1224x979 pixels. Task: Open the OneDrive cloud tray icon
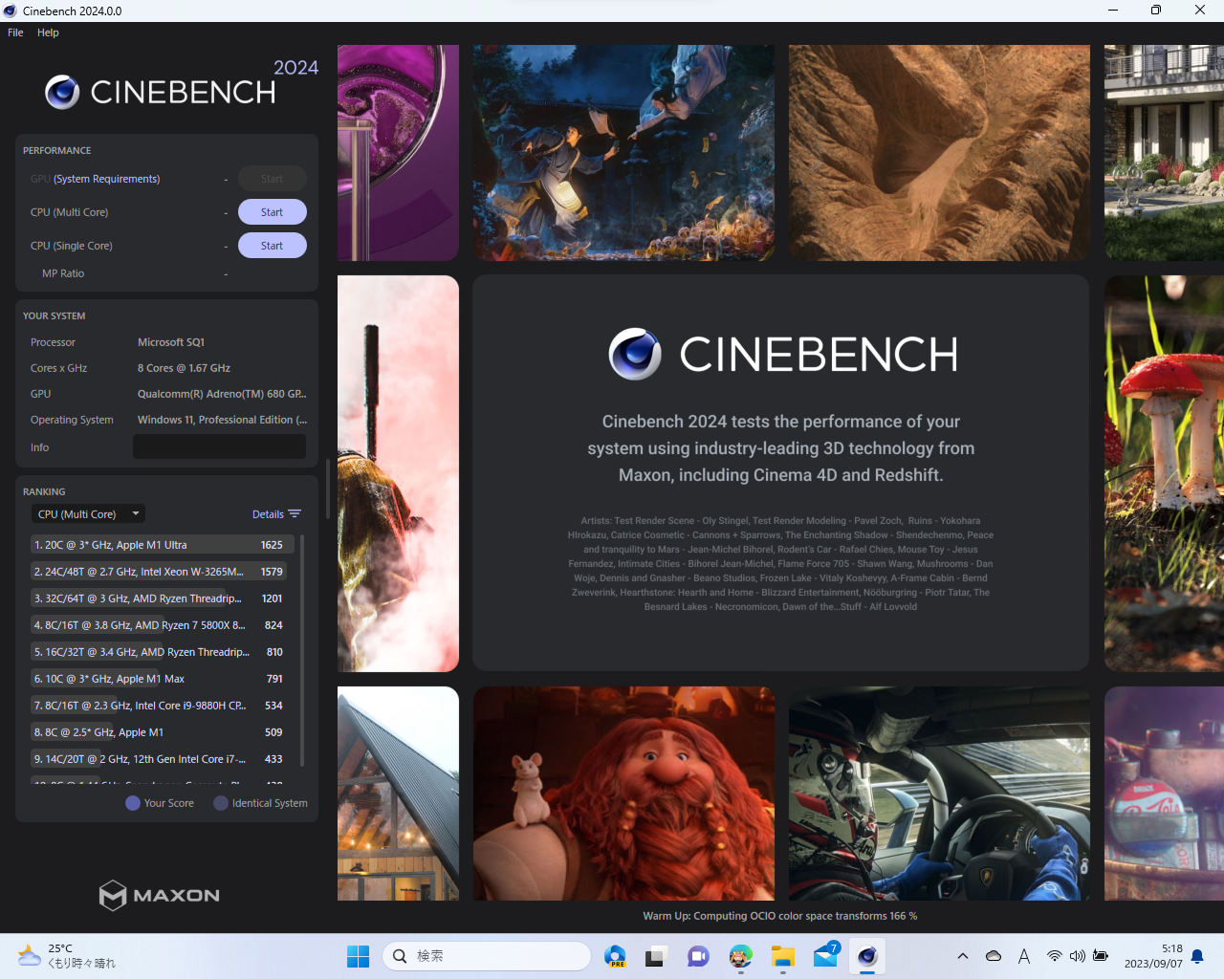tap(994, 956)
